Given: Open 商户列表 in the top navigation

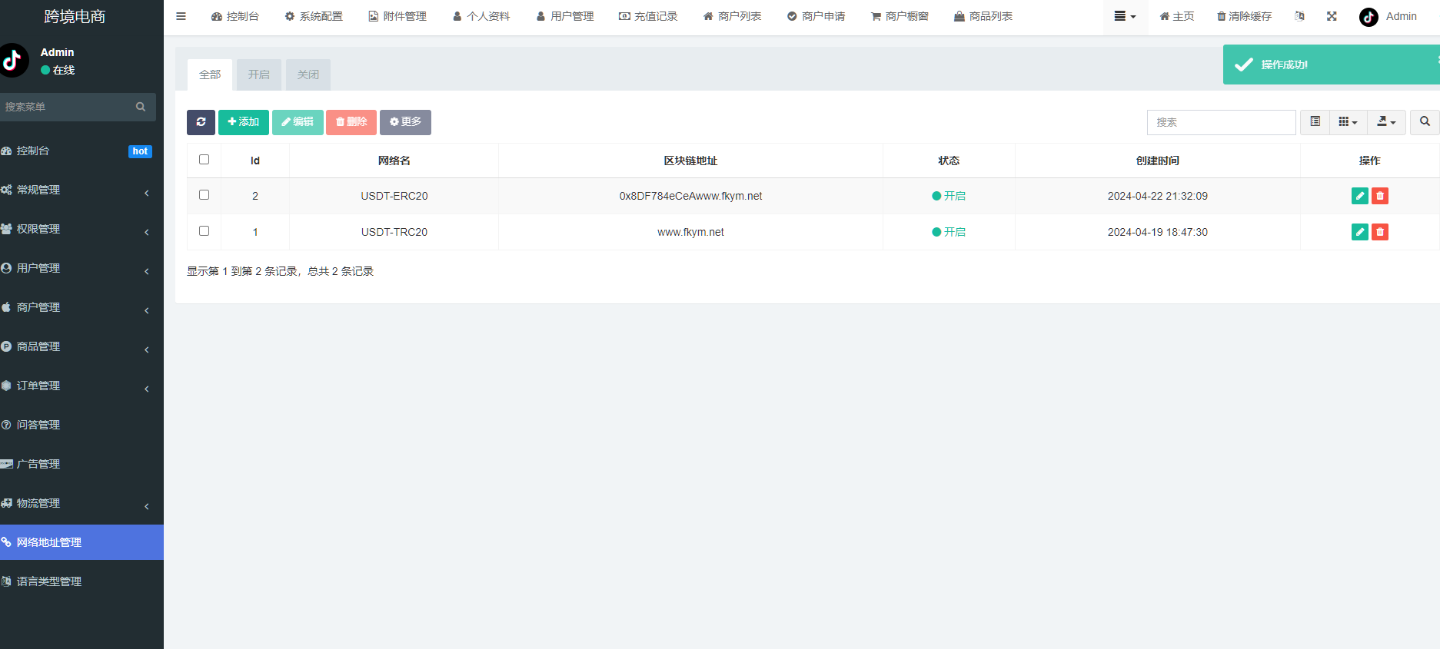Looking at the screenshot, I should (732, 16).
